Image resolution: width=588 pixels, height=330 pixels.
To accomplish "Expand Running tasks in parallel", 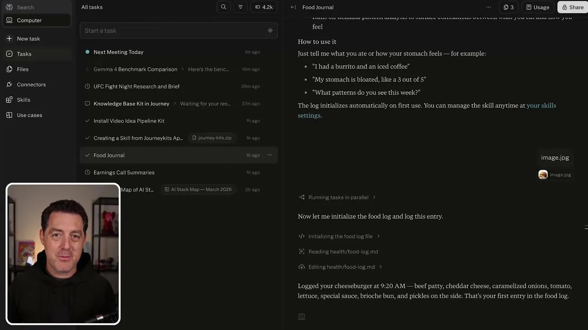I will (x=337, y=198).
